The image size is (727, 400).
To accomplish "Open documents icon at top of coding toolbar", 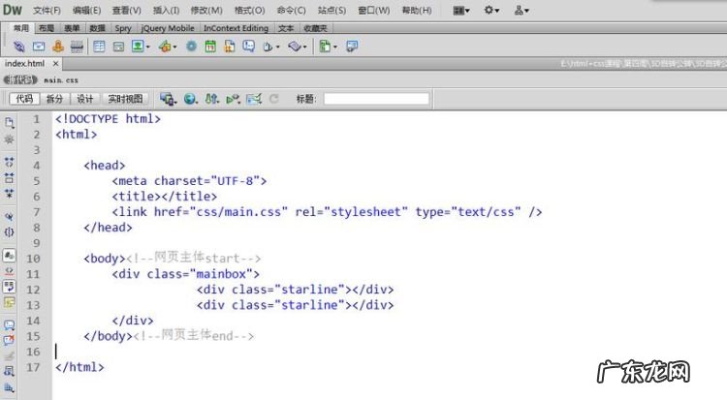I will coord(10,123).
